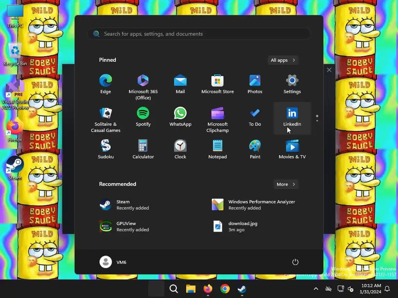398x298 pixels.
Task: Open the Clock app
Action: pyautogui.click(x=180, y=149)
